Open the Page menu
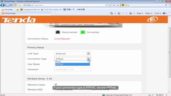This screenshot has width=171, height=96. 140,13
